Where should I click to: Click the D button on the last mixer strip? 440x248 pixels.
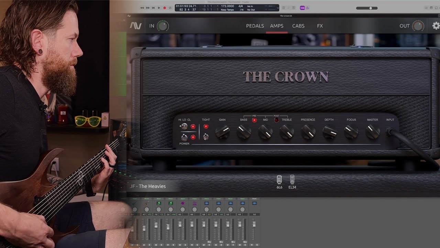257,245
